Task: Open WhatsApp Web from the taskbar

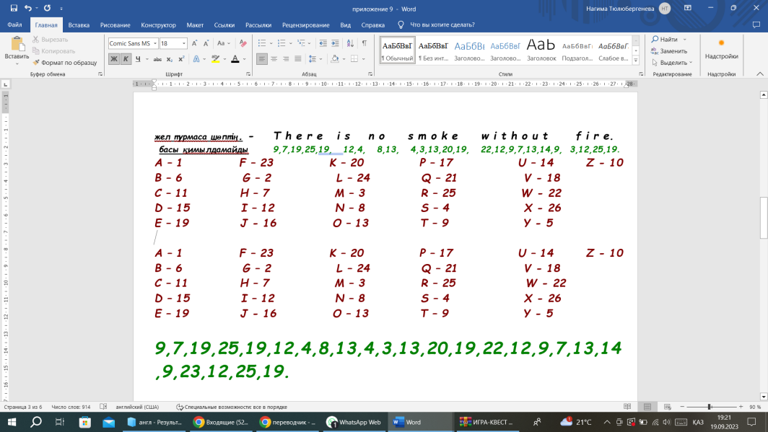Action: (x=354, y=422)
